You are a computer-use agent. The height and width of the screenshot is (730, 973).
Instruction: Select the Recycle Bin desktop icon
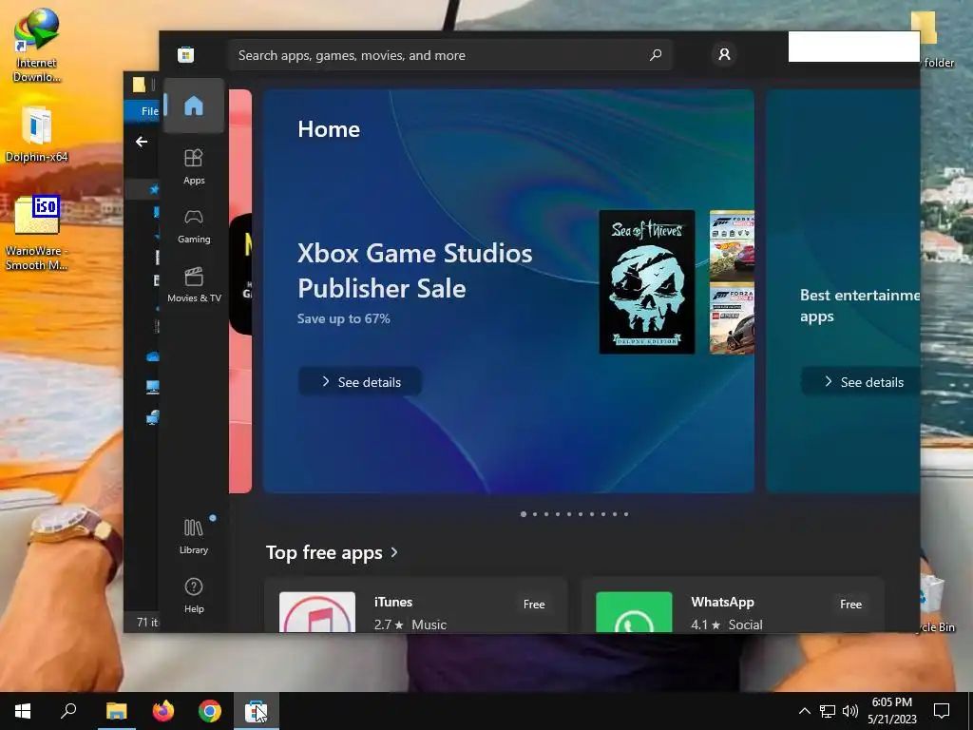[935, 604]
